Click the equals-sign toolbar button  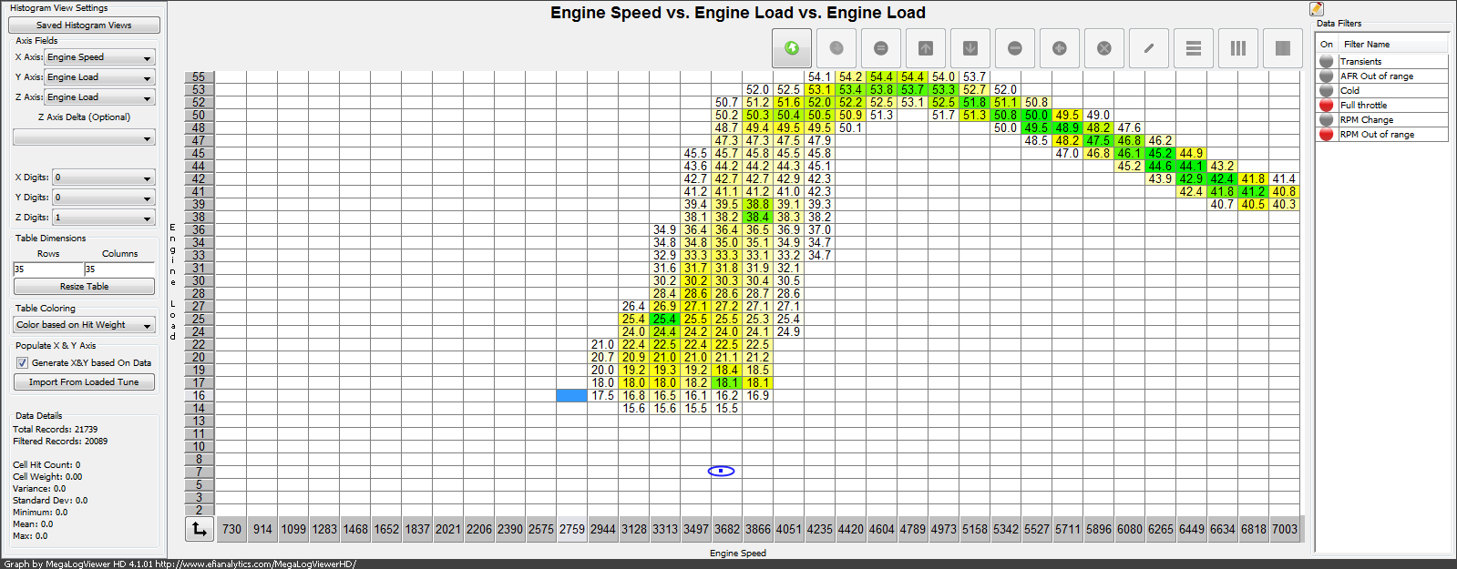tap(880, 48)
